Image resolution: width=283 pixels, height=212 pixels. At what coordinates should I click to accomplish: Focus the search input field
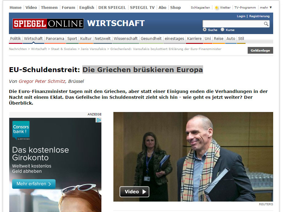233,24
